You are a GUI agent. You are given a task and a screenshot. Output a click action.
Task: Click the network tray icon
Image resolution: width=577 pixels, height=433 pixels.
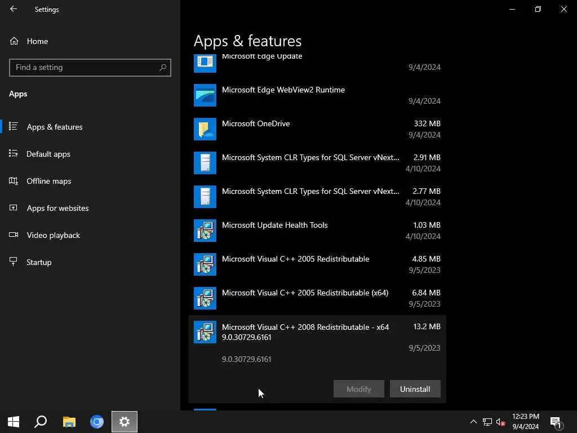point(487,422)
